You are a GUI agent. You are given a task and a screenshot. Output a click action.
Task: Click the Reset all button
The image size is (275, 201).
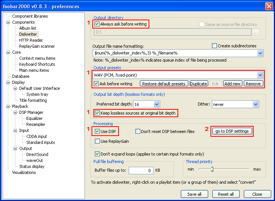(x=226, y=194)
